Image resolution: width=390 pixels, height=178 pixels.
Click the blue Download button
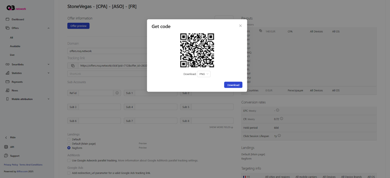tap(233, 85)
